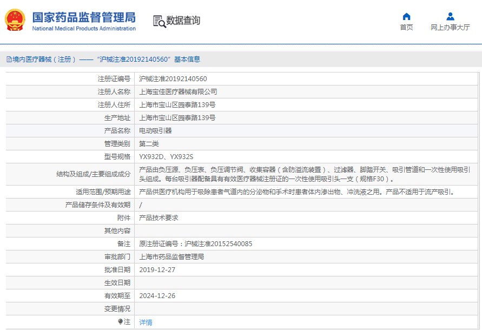Click the 注册证编号 label
482x330 pixels.
coord(114,79)
